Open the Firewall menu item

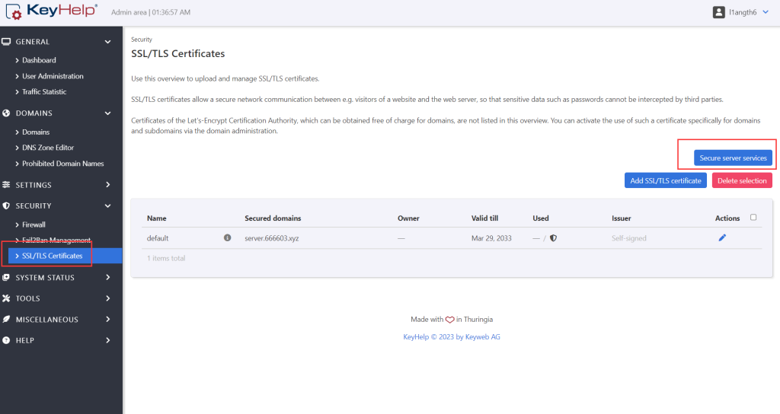click(34, 225)
